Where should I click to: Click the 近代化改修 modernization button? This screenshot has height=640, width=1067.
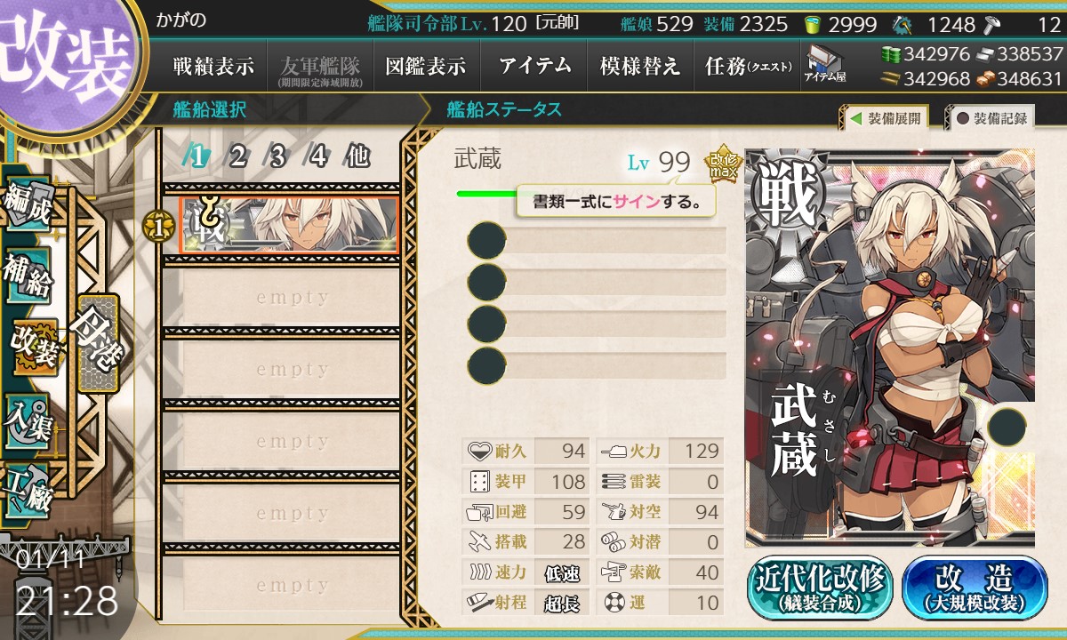(821, 588)
